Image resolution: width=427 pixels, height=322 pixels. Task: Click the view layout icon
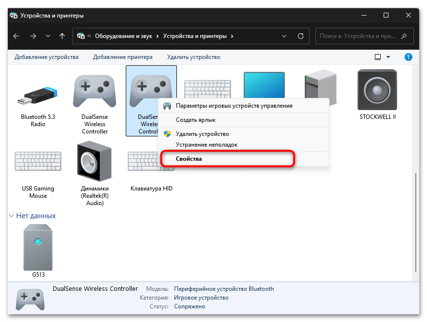click(x=377, y=57)
